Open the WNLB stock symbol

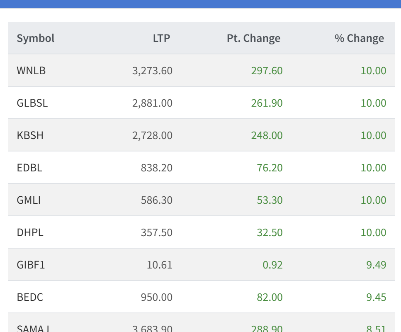pos(31,71)
